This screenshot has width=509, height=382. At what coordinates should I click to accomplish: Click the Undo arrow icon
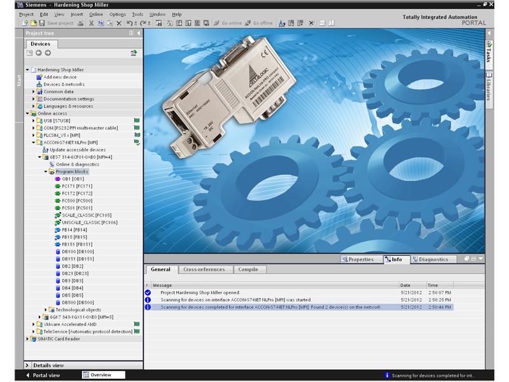(x=130, y=23)
